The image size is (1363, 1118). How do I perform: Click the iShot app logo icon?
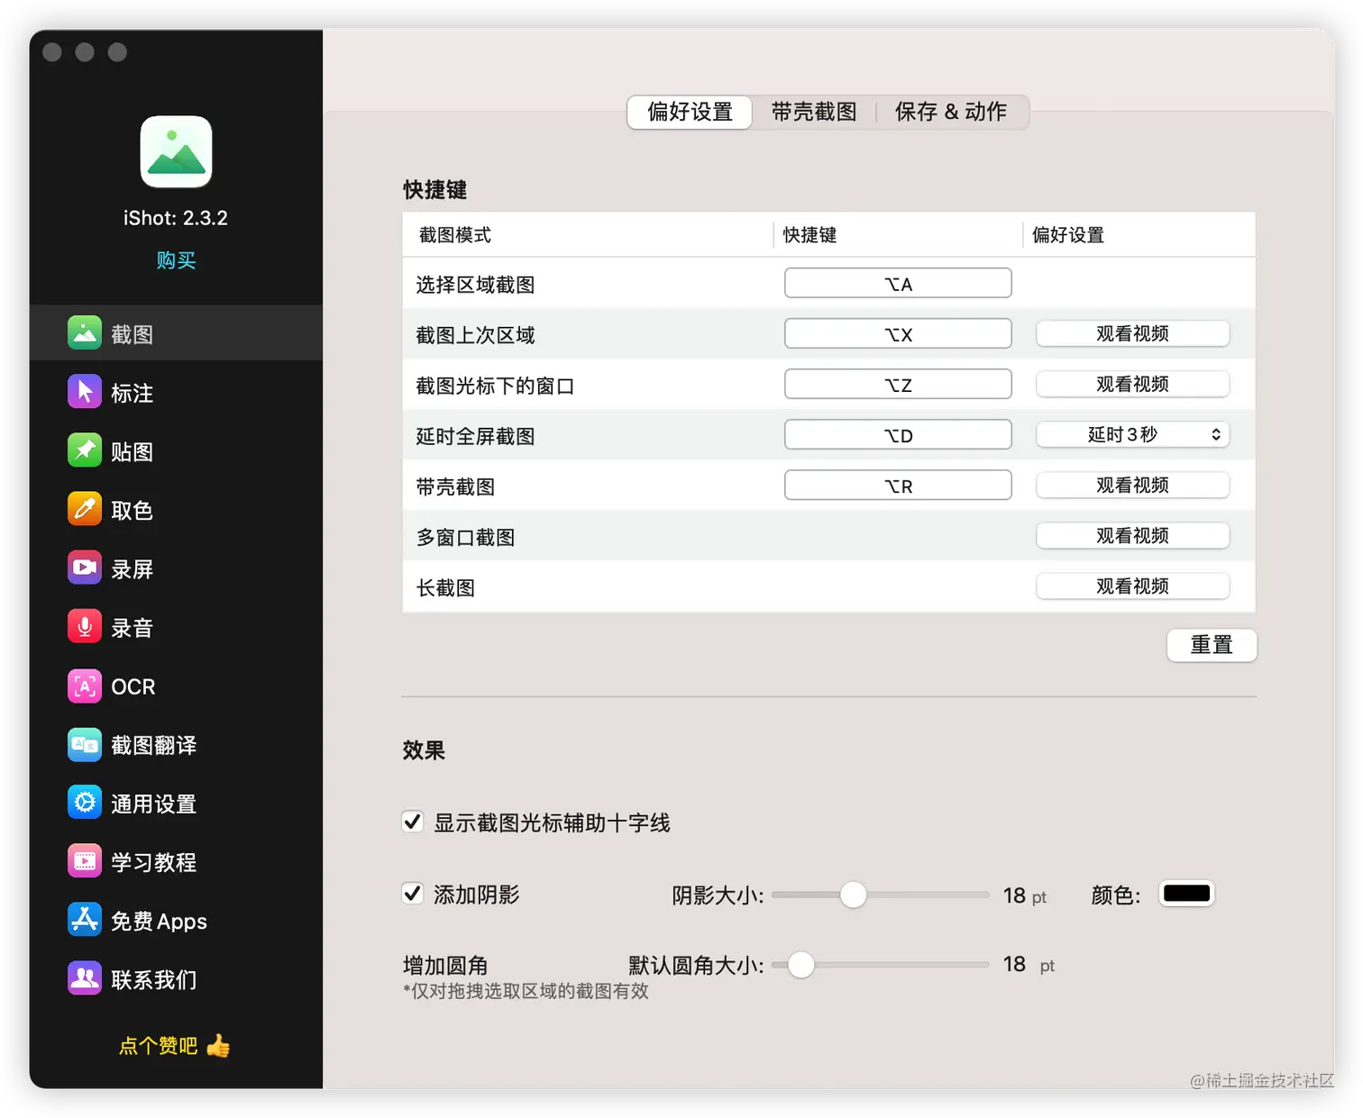point(176,151)
